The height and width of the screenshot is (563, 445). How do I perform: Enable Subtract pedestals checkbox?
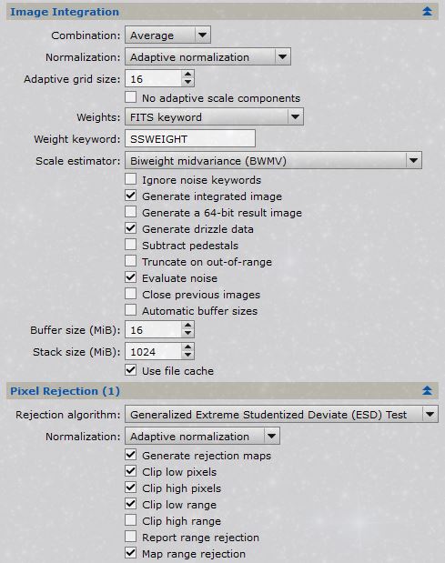131,245
